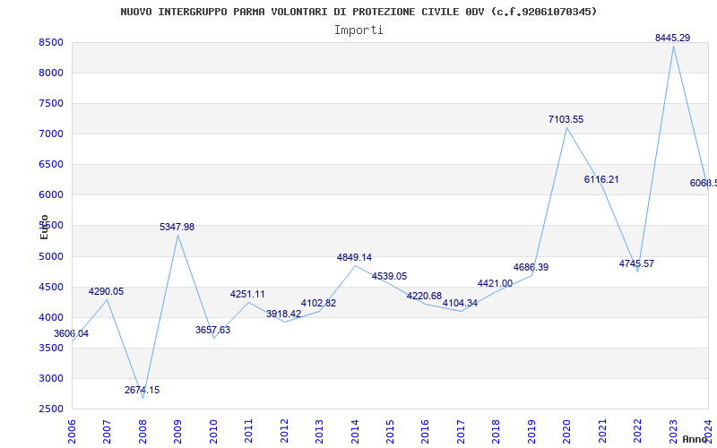Click the x-axis year 2021
717x448 pixels.
coord(602,431)
